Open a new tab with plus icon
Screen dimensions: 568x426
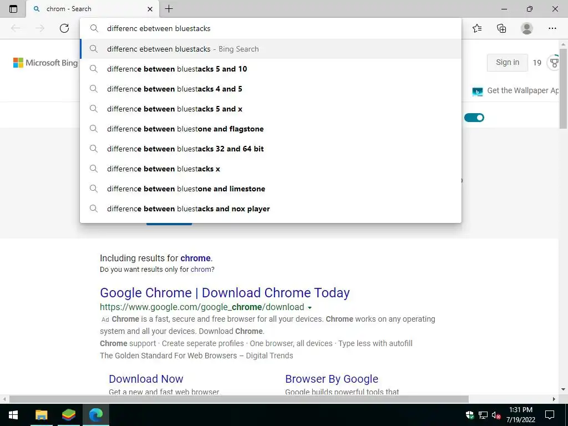[169, 9]
